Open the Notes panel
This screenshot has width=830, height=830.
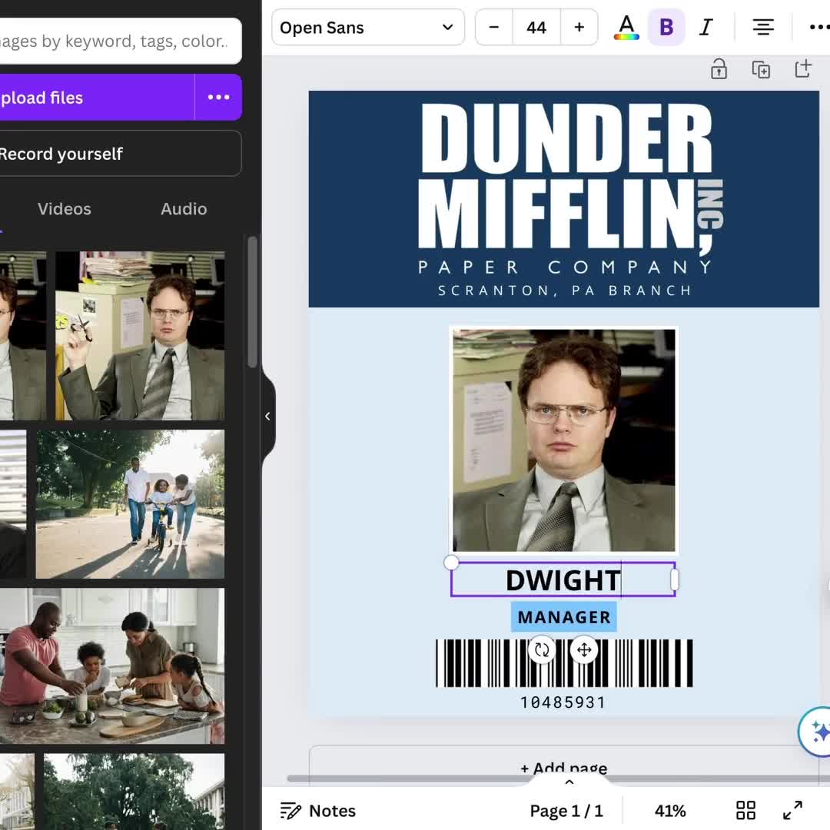[x=318, y=810]
